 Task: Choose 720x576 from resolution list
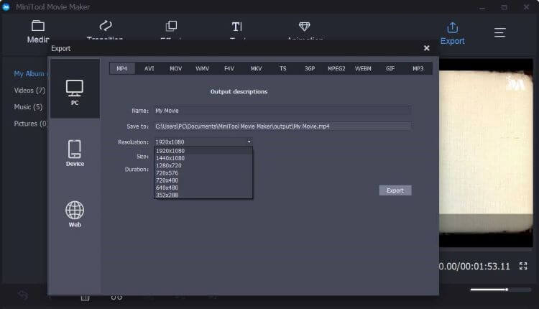203,173
